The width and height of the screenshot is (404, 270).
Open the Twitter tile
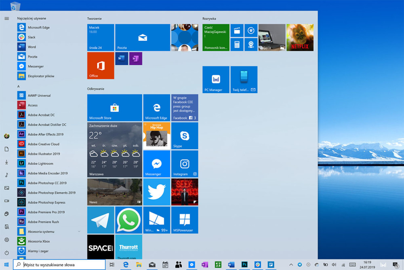[157, 192]
